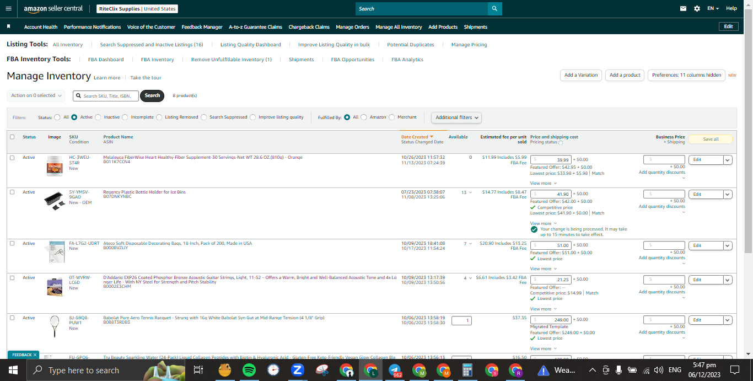Click the microphone tray icon
The image size is (753, 381).
[x=619, y=370]
